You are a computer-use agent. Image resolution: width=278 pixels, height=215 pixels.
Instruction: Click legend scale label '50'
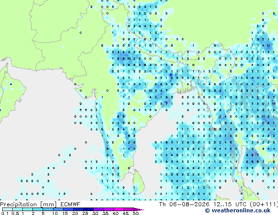pos(135,213)
